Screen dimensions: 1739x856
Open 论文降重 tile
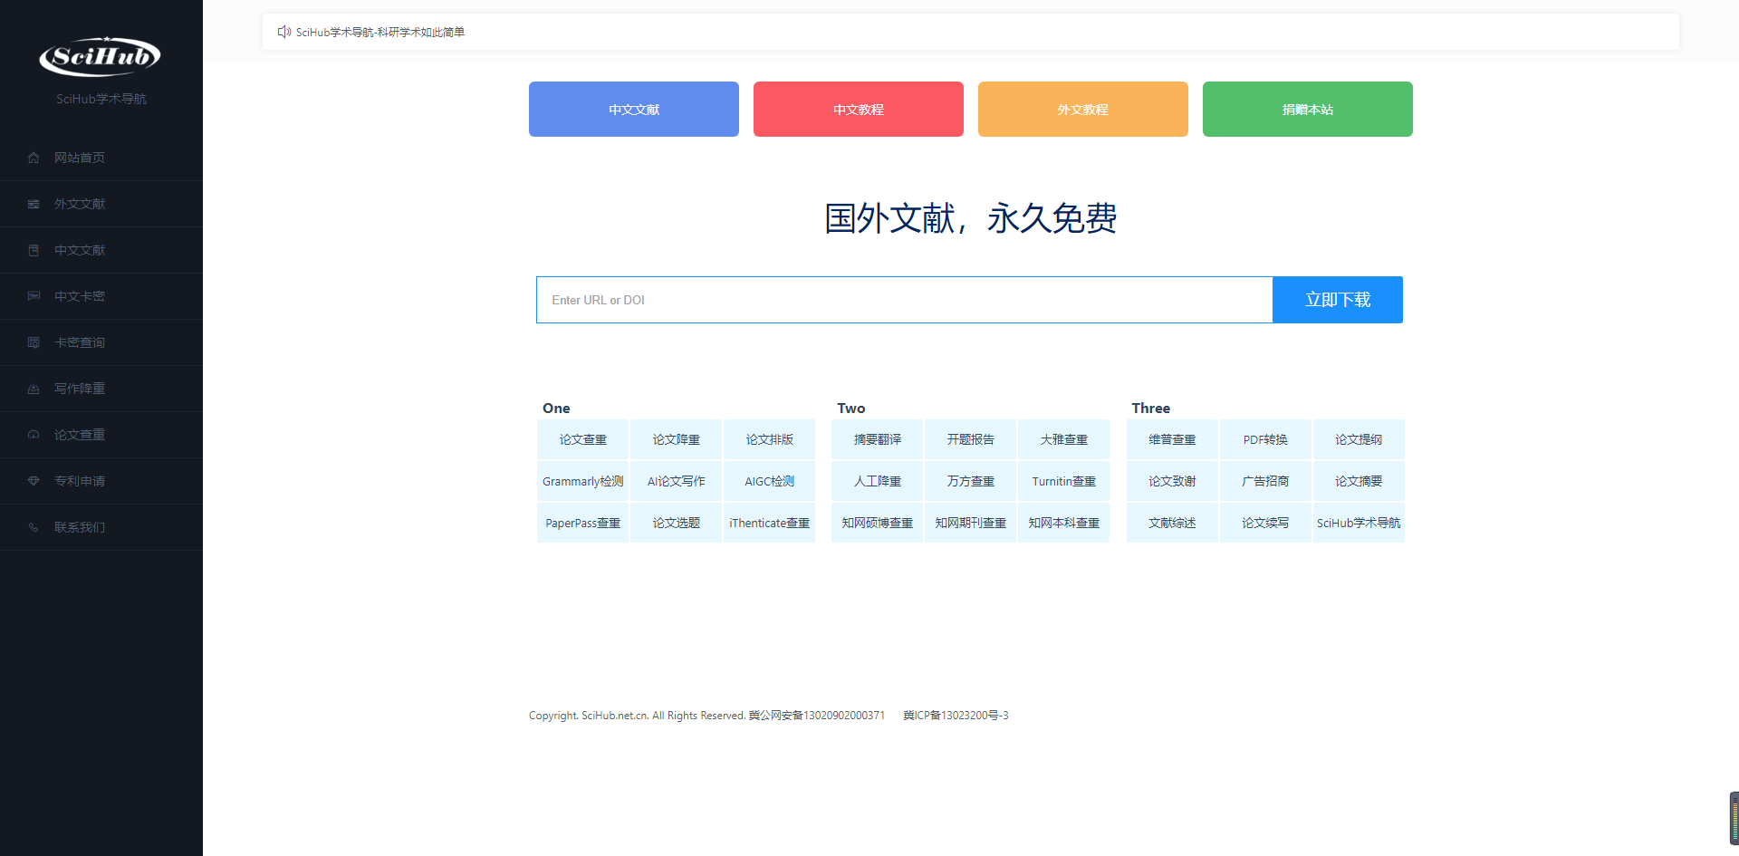(x=677, y=439)
